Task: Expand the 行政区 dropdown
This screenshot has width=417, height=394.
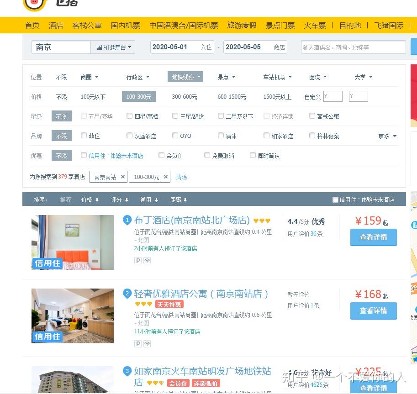Action: pyautogui.click(x=138, y=77)
